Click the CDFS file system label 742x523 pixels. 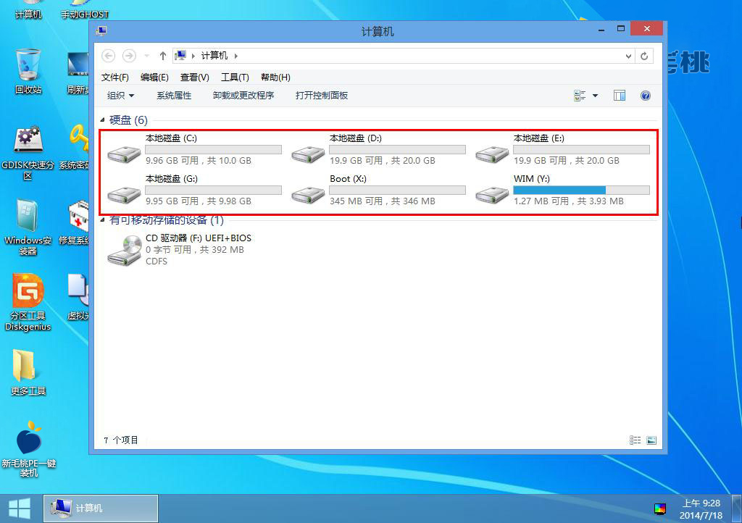coord(157,261)
